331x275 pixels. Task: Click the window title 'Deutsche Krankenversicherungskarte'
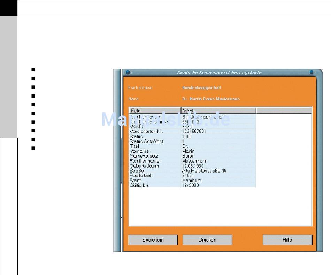[220, 72]
